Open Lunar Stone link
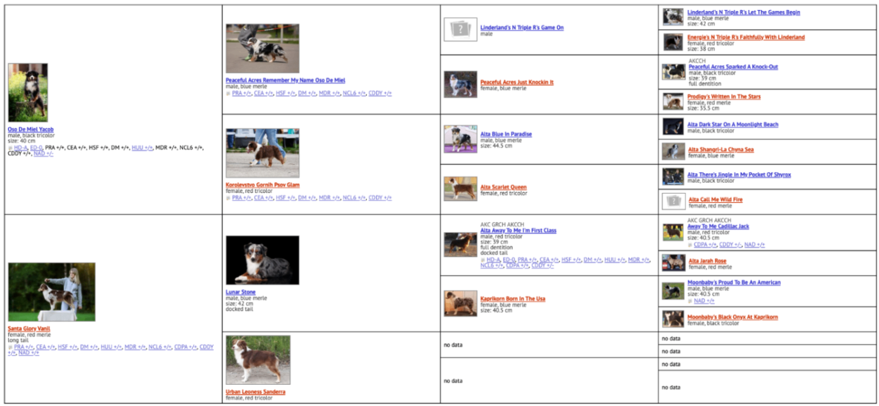 [240, 292]
